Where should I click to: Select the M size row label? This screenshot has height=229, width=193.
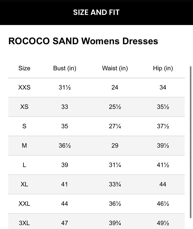24,145
